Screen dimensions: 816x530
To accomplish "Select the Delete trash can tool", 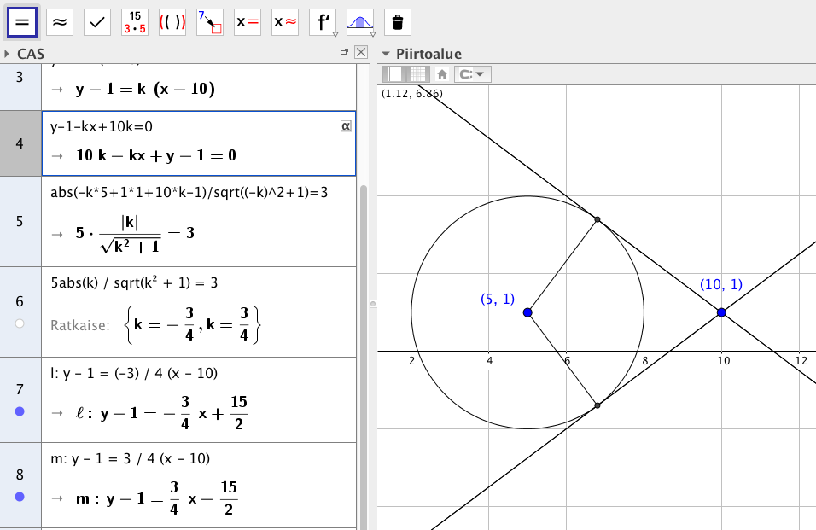I will coord(398,22).
